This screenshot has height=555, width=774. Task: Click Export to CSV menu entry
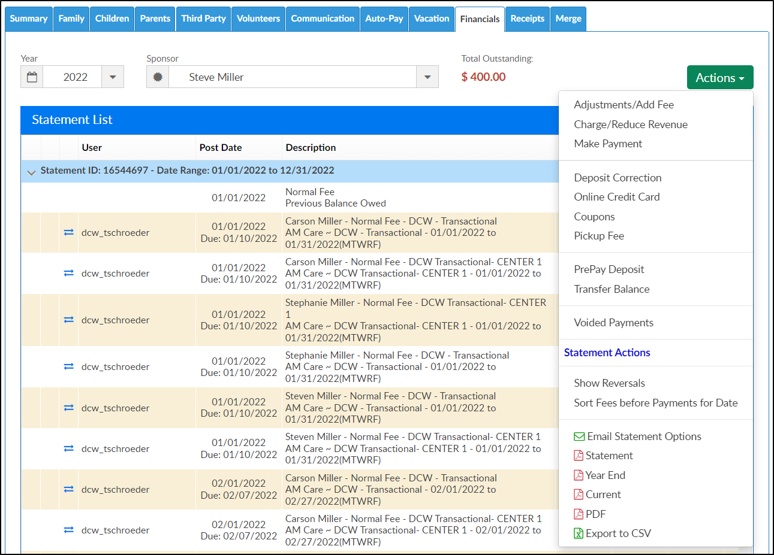(x=618, y=533)
